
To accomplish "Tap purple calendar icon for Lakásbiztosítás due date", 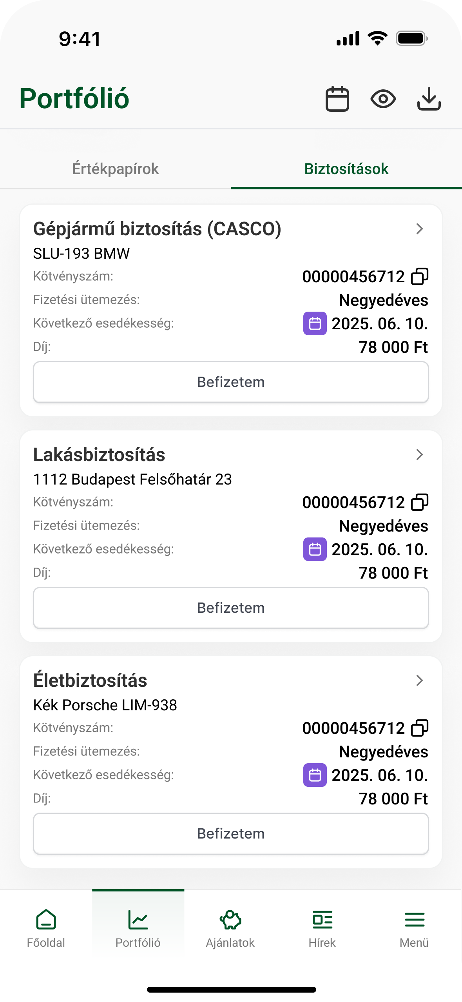I will pos(315,549).
